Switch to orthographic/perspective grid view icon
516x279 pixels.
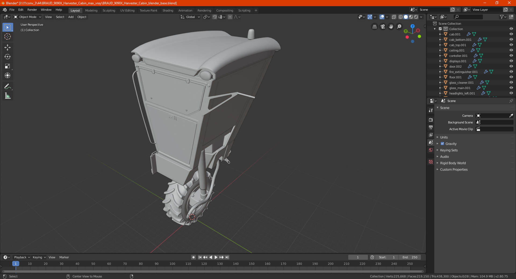tap(374, 27)
